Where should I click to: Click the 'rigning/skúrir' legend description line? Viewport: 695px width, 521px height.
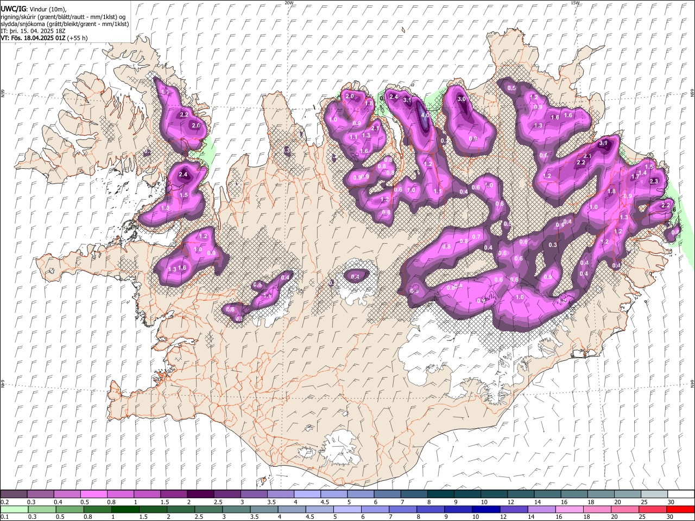click(63, 17)
